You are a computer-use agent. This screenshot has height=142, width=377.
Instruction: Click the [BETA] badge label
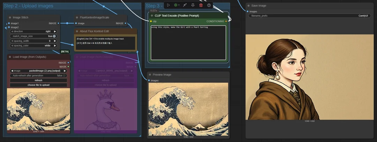(x=65, y=51)
